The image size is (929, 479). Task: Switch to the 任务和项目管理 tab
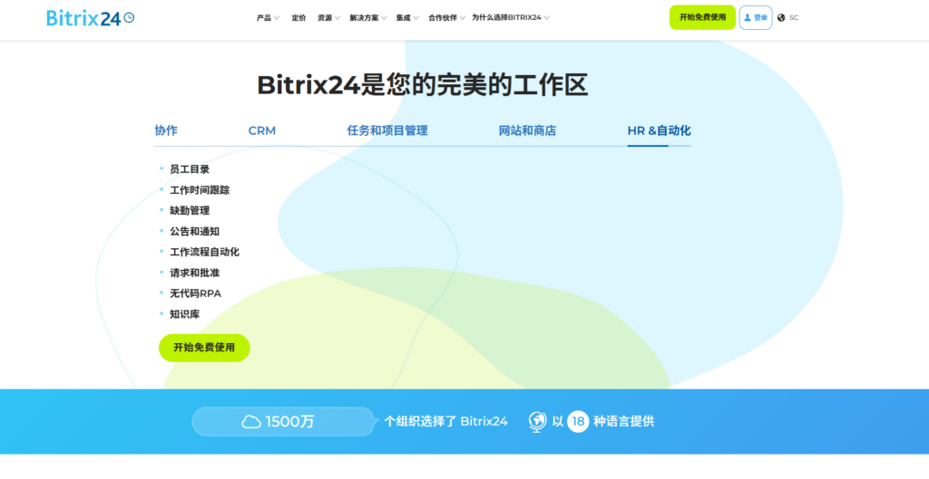point(387,130)
